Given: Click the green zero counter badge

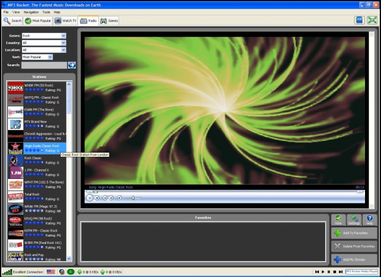Looking at the screenshot, I should 71,272.
